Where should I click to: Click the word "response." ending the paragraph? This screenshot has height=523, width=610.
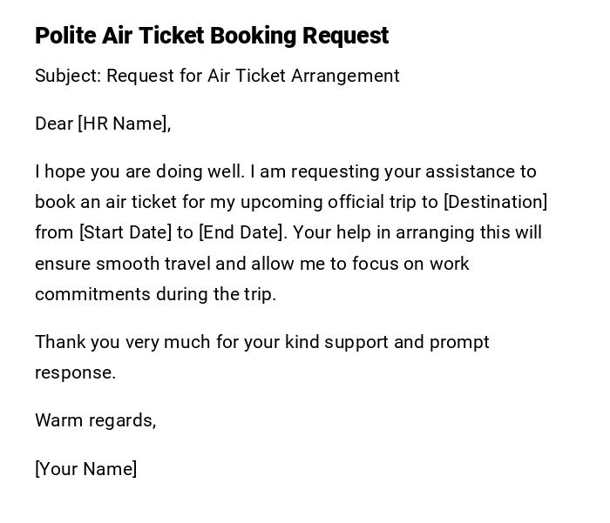coord(75,372)
